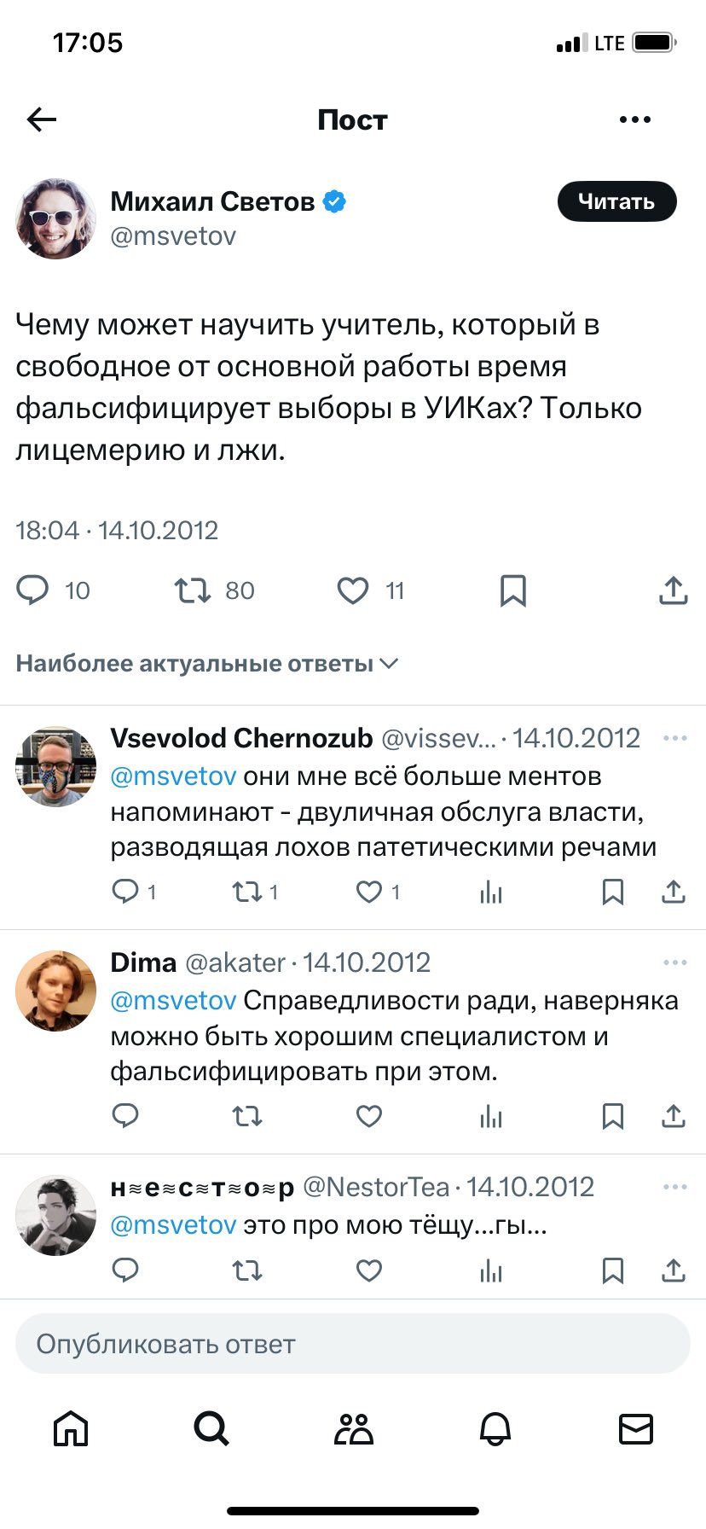This screenshot has height=1529, width=706.
Task: View analytics for Vsevolod Chernozub's reply
Action: [491, 892]
